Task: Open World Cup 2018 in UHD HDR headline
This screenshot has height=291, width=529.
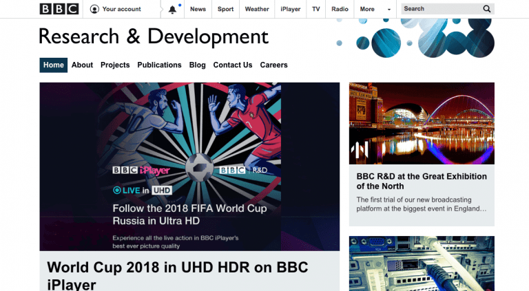Action: [x=178, y=275]
